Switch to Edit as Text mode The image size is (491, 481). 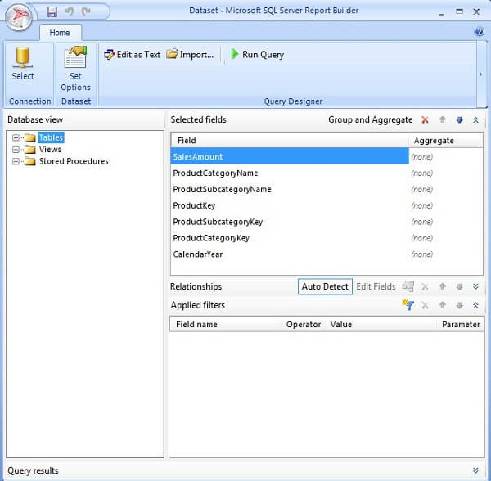pos(132,55)
